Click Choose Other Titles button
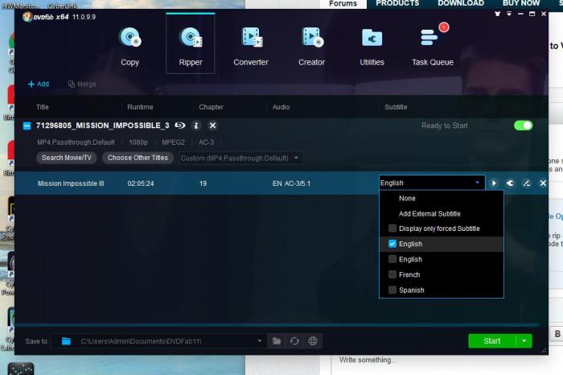This screenshot has height=375, width=563. tap(138, 158)
